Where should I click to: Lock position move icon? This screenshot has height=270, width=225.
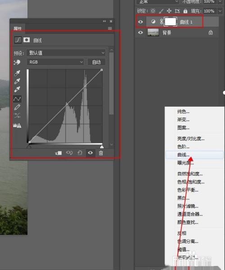coord(169,11)
